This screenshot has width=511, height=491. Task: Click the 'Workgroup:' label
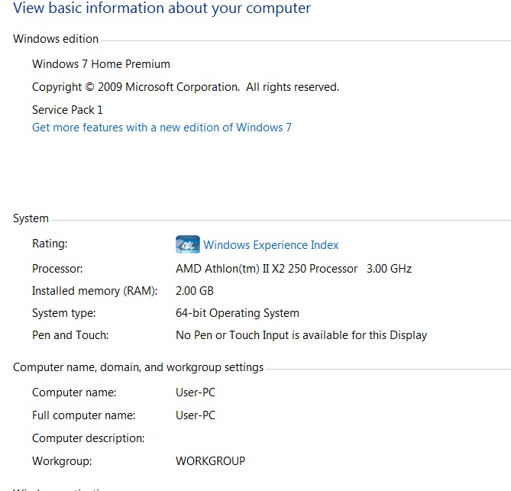tap(62, 461)
